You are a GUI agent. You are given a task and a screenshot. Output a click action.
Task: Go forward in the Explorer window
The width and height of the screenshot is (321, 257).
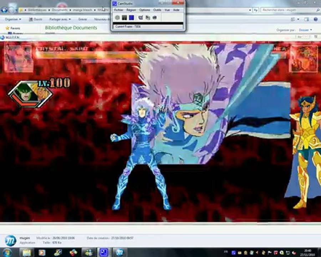12,10
